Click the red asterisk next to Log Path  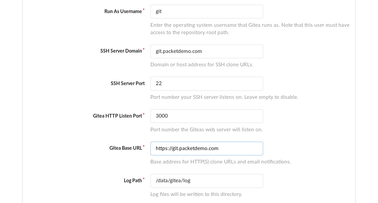pyautogui.click(x=144, y=179)
